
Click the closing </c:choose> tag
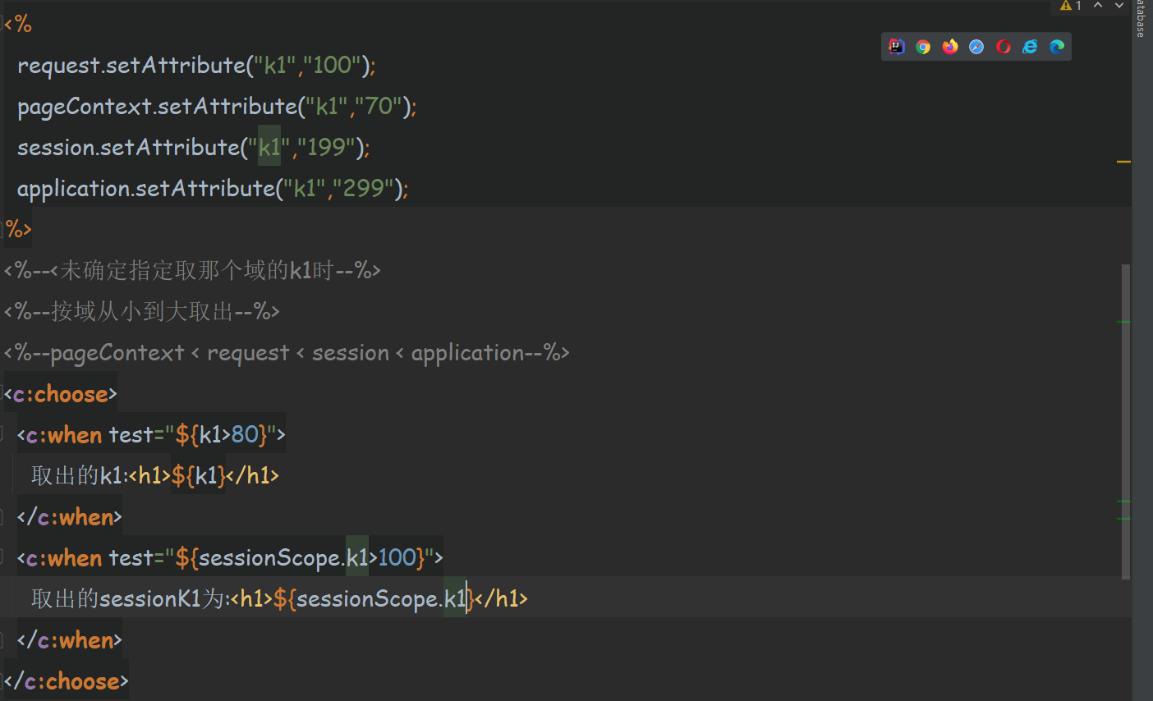[67, 681]
